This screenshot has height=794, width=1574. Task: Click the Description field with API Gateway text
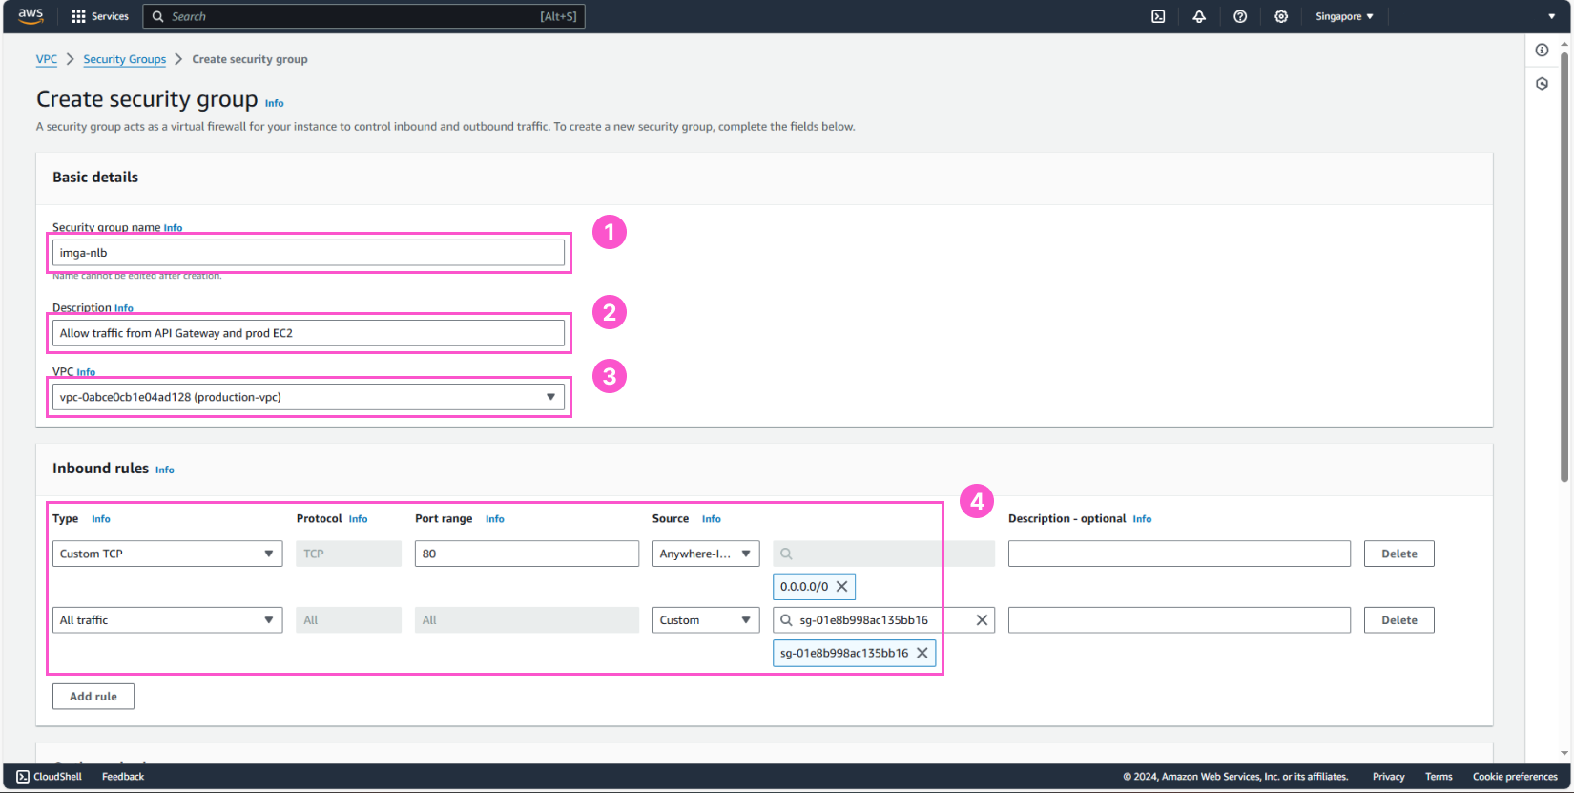click(308, 333)
